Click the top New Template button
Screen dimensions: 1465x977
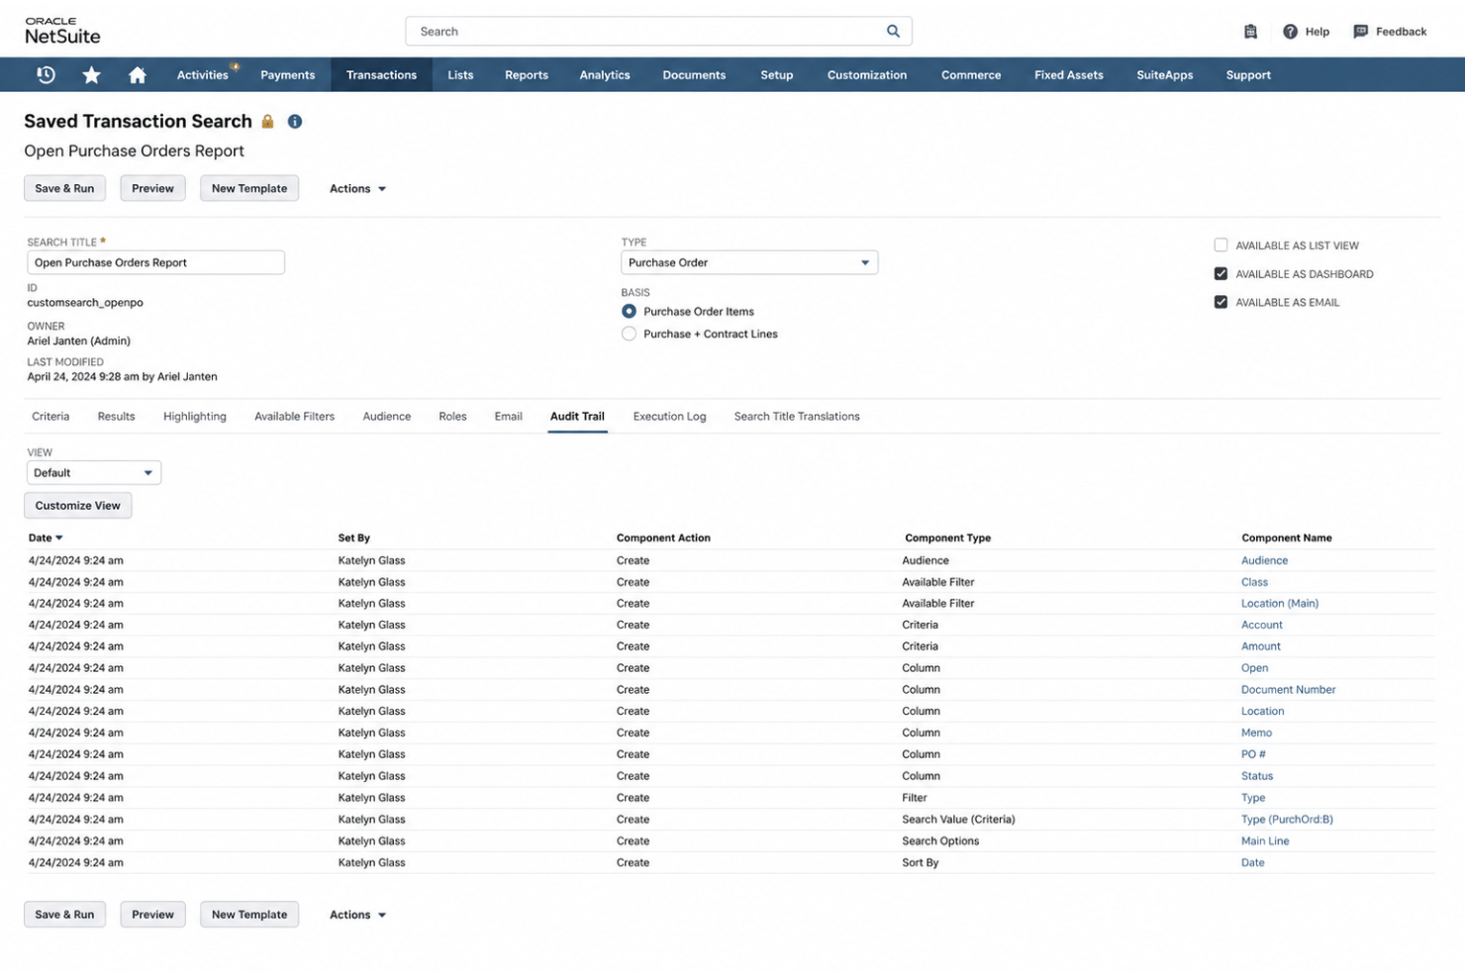click(x=249, y=188)
